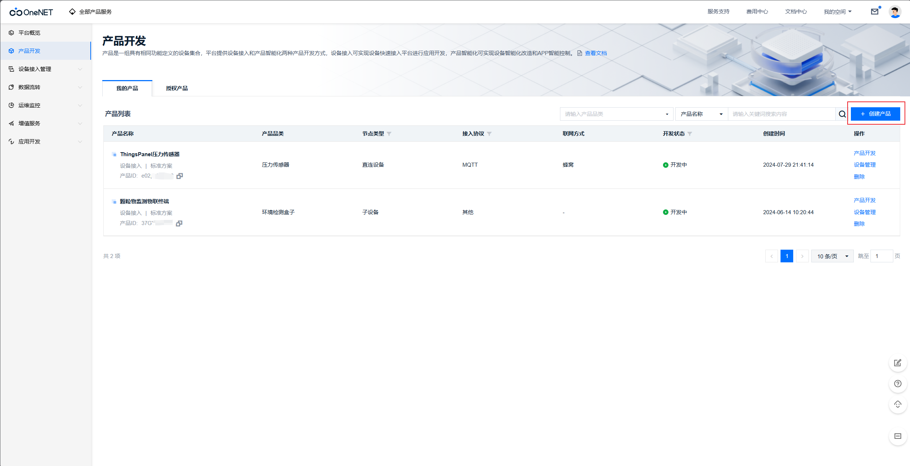Viewport: 910px width, 466px height.
Task: Open the product category dropdown
Action: coord(616,114)
